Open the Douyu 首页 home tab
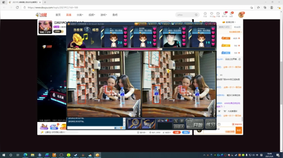 [58, 15]
